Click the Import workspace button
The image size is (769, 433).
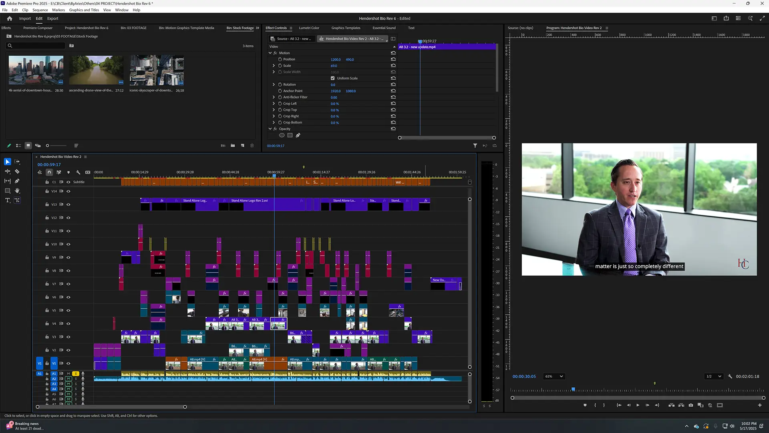pyautogui.click(x=25, y=18)
